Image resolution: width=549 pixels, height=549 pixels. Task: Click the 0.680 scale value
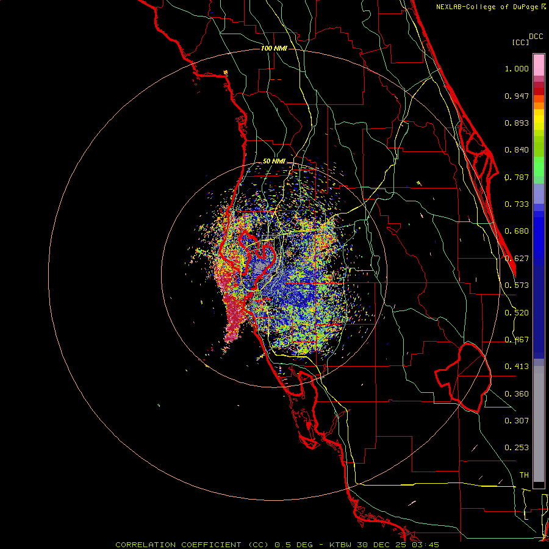click(517, 231)
